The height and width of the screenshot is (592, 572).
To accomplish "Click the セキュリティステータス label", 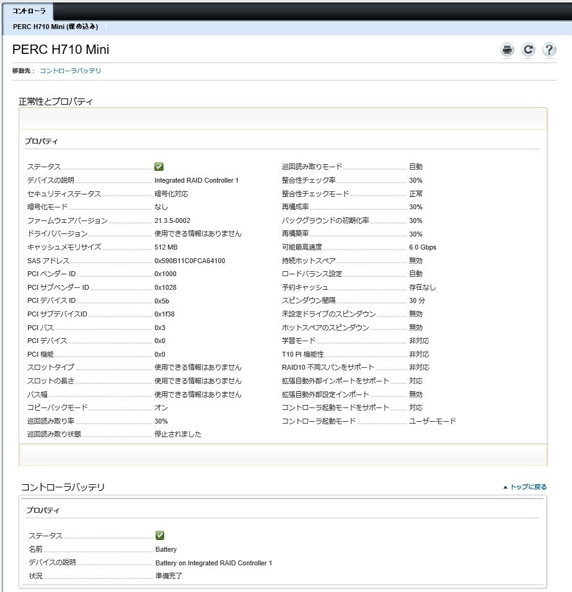I will point(64,194).
